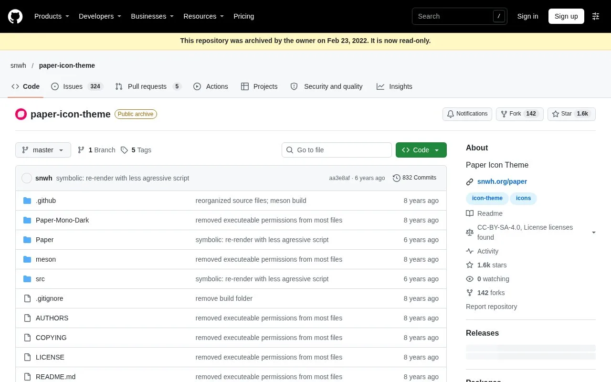
Task: Click the eye icon next to 0 watching
Action: tap(470, 279)
